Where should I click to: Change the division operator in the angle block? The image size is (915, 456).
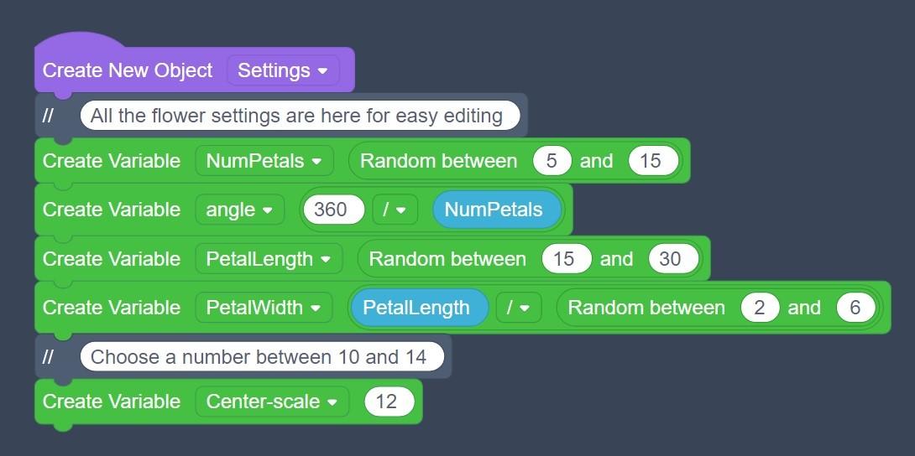click(x=395, y=210)
